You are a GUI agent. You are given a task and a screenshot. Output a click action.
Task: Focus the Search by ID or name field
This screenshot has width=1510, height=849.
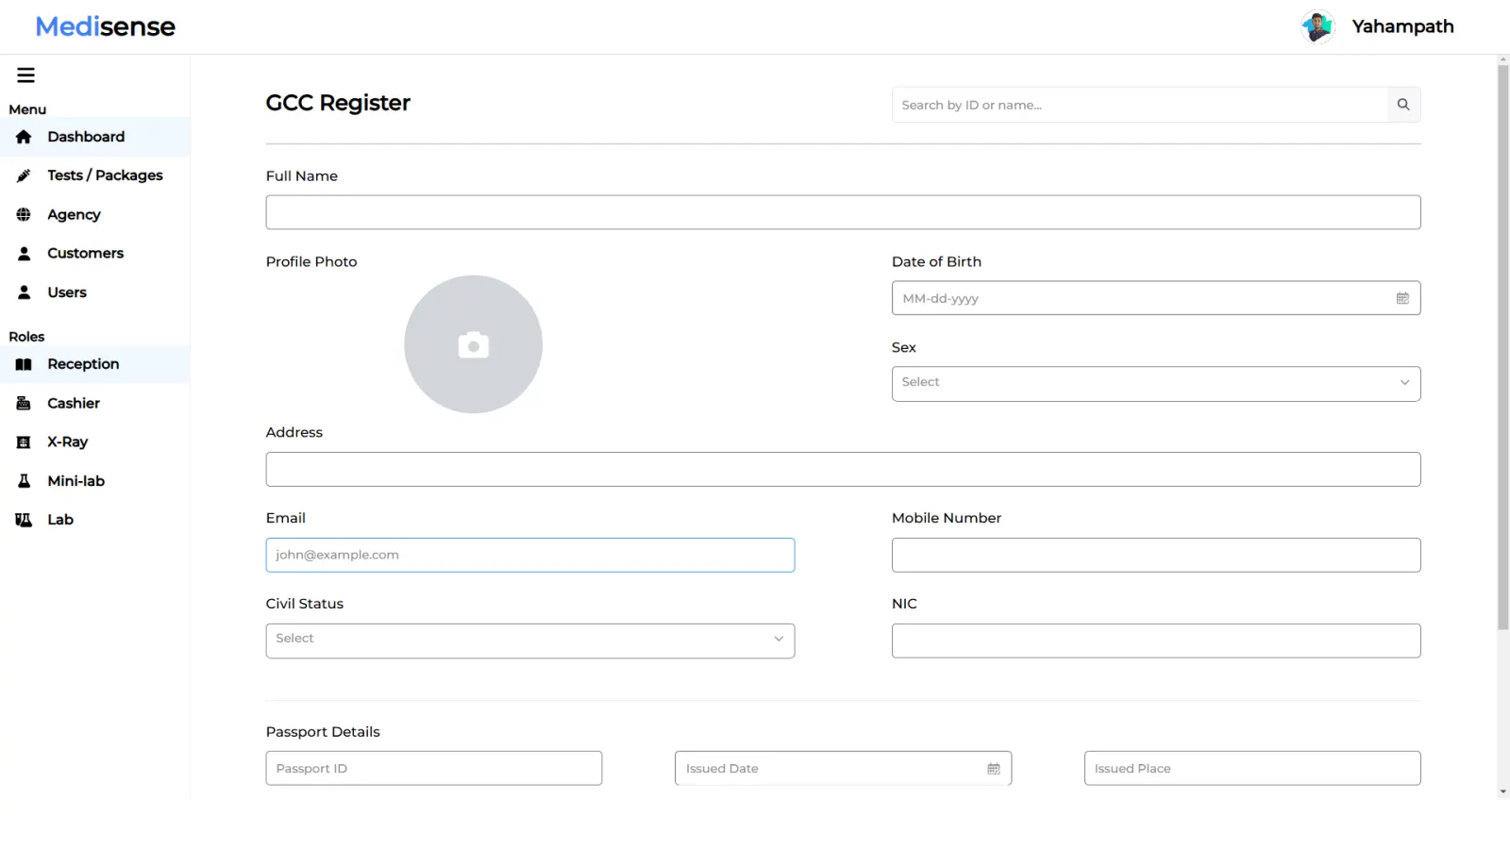(1139, 105)
